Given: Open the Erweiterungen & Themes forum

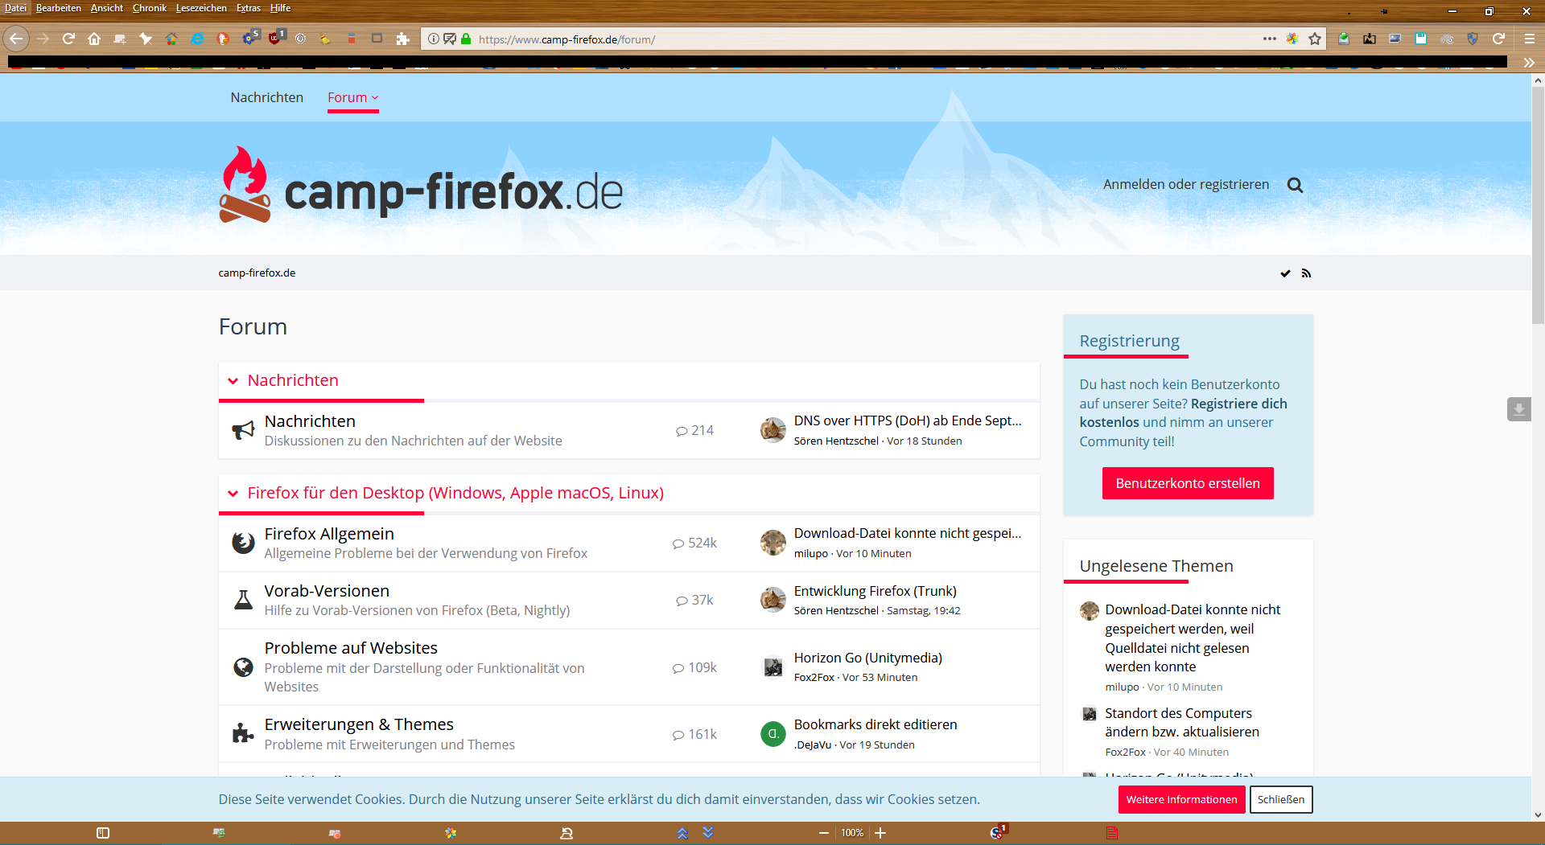Looking at the screenshot, I should [x=359, y=724].
